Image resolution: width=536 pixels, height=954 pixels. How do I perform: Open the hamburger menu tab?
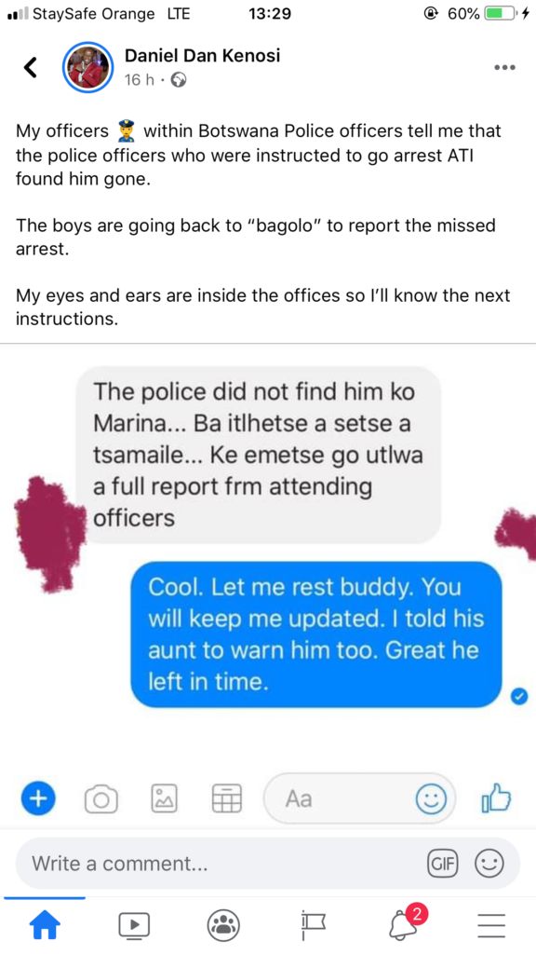coord(491,926)
